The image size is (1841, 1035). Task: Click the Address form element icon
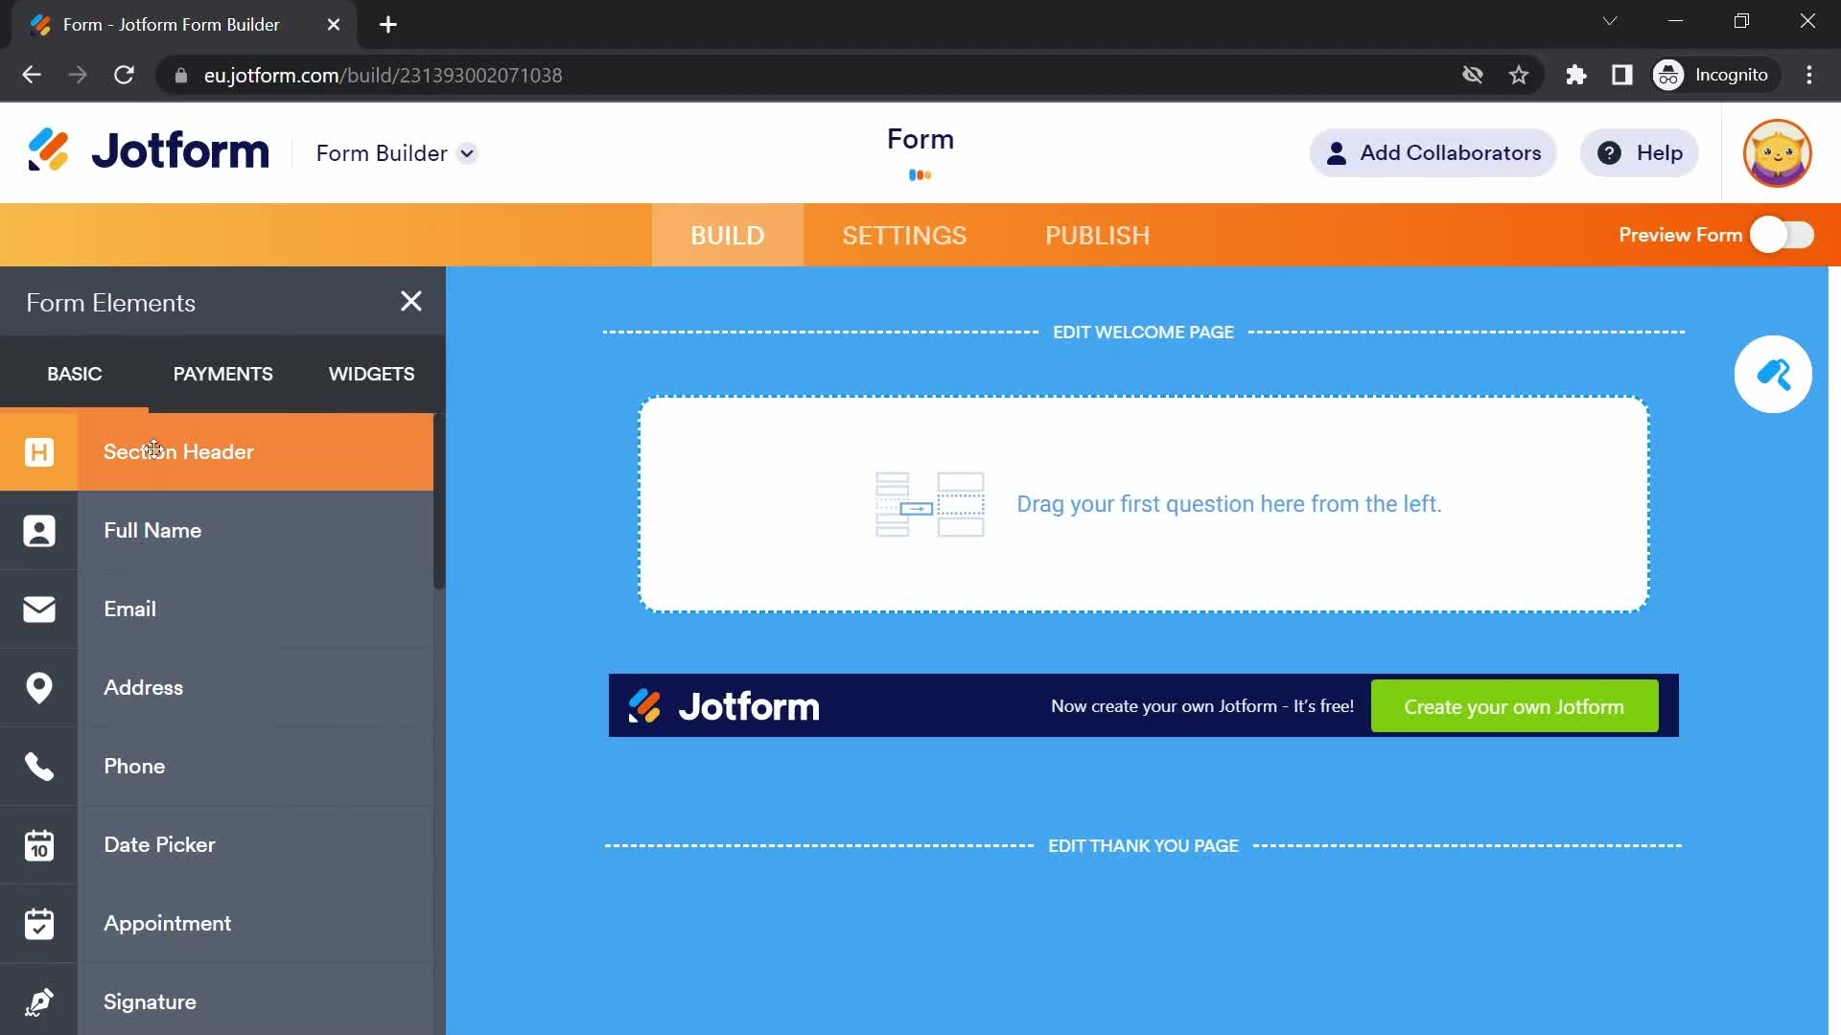(39, 686)
